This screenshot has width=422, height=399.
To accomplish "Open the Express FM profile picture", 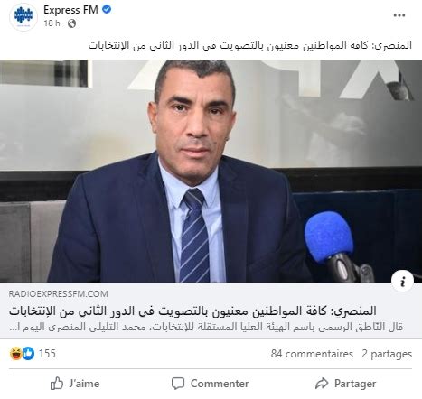I will 23,16.
